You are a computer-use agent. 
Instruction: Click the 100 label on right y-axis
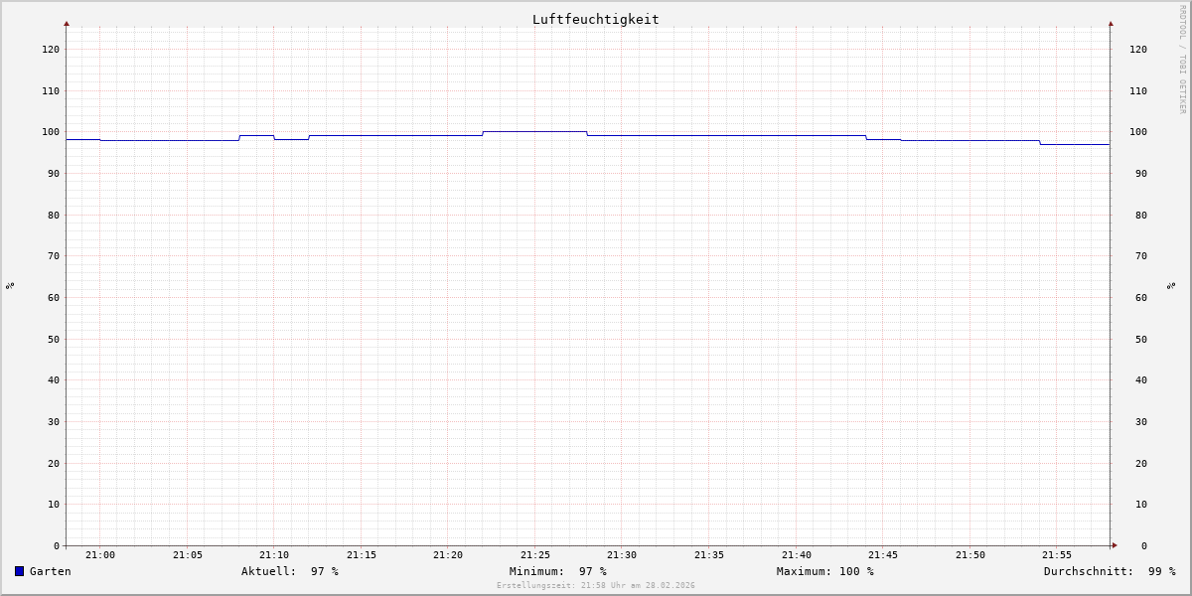pyautogui.click(x=1138, y=132)
